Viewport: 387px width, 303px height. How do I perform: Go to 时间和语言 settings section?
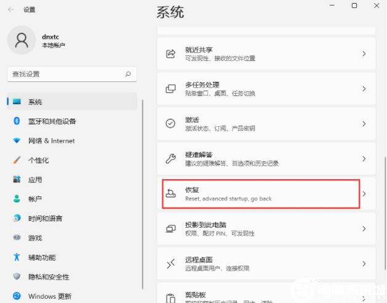(x=45, y=219)
